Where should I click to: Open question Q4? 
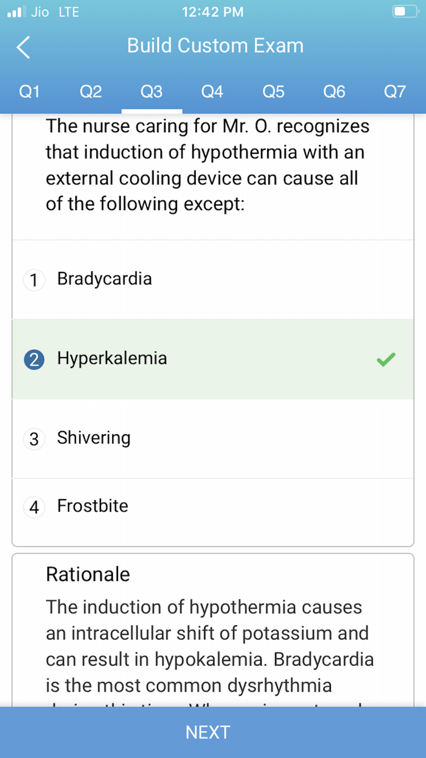(x=212, y=91)
